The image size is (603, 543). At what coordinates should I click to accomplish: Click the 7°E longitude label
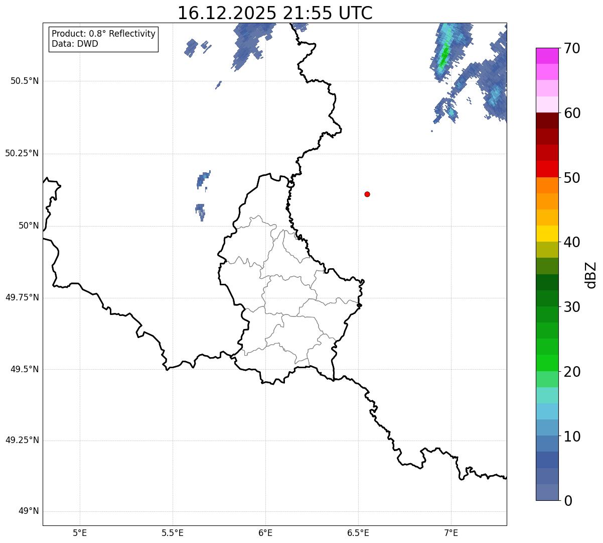point(451,532)
